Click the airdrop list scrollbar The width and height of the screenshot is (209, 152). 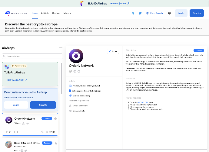(x=61, y=79)
